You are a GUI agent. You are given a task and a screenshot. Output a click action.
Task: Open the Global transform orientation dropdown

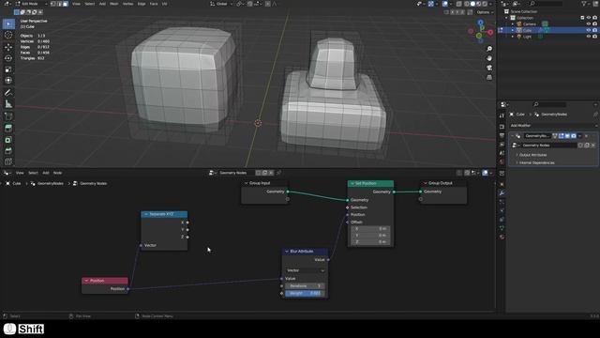[x=222, y=4]
